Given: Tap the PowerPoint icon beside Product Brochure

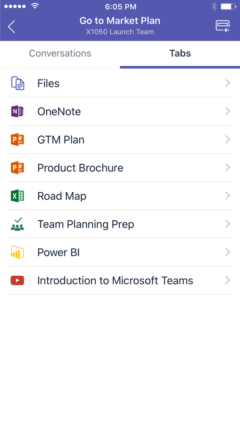Looking at the screenshot, I should tap(18, 168).
